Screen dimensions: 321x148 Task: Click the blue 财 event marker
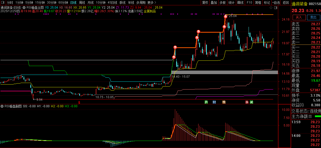214,102
